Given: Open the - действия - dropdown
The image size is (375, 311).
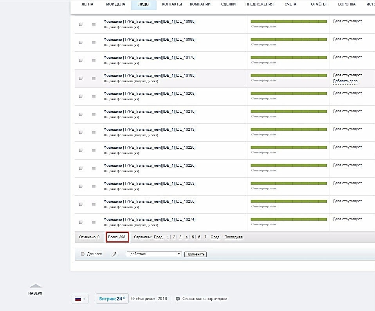Looking at the screenshot, I should [154, 254].
